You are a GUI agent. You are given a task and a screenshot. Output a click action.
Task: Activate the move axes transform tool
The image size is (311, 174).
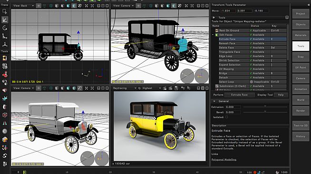[5, 19]
